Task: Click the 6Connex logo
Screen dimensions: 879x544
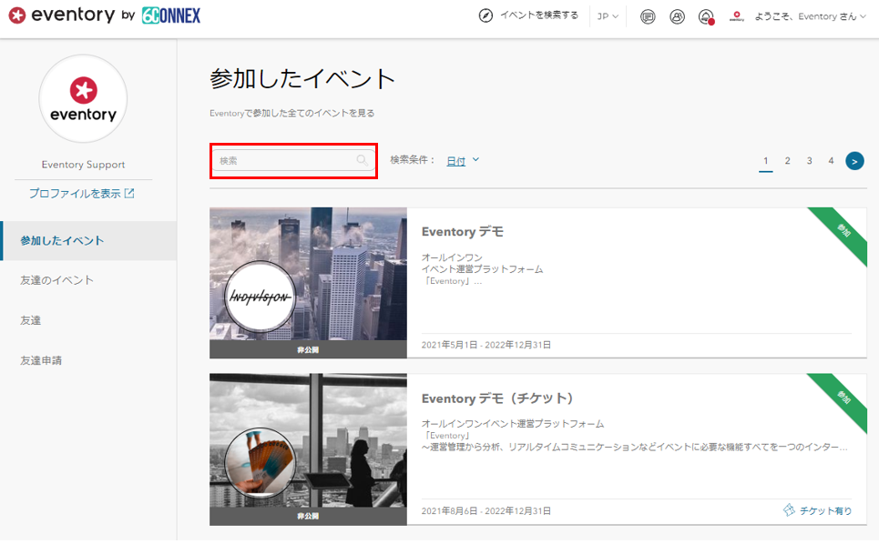Action: coord(171,15)
